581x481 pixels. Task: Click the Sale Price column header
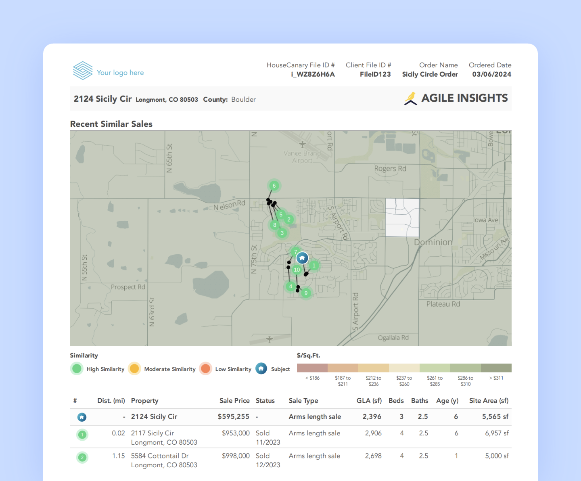[x=234, y=400]
